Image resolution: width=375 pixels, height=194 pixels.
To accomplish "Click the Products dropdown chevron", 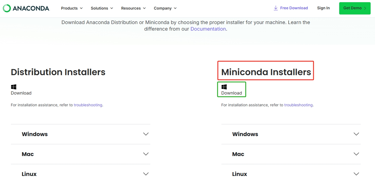I will [81, 8].
